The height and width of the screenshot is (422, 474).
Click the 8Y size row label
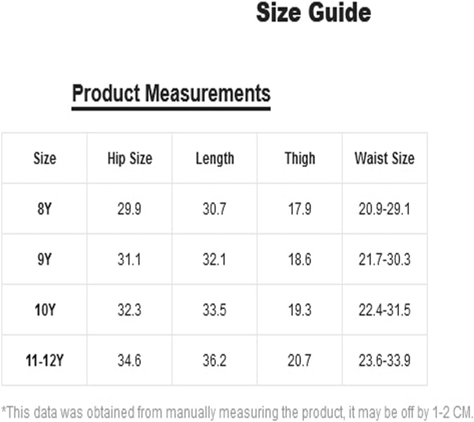45,209
